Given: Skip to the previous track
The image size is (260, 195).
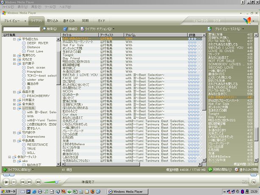Looking at the screenshot, I should (23, 182).
